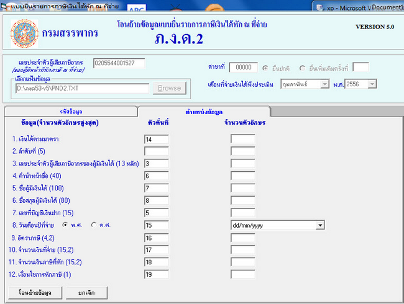Click the ยกเลิก button
404x304 pixels.
[x=86, y=293]
